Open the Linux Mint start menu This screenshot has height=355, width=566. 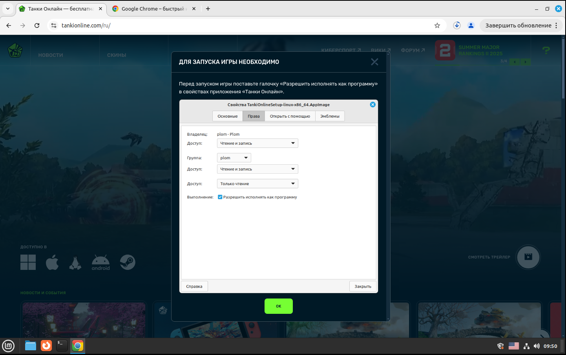point(8,346)
